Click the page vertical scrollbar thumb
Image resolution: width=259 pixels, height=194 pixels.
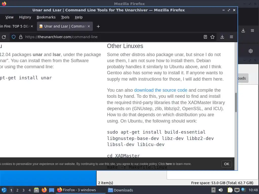click(236, 103)
